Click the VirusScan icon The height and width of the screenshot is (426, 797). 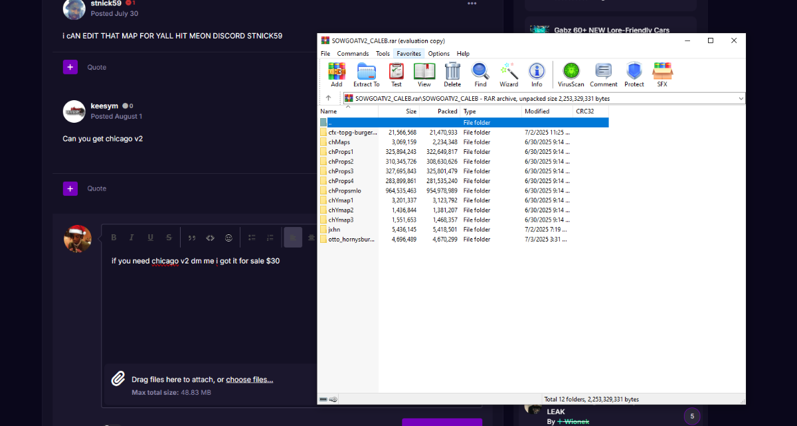571,74
